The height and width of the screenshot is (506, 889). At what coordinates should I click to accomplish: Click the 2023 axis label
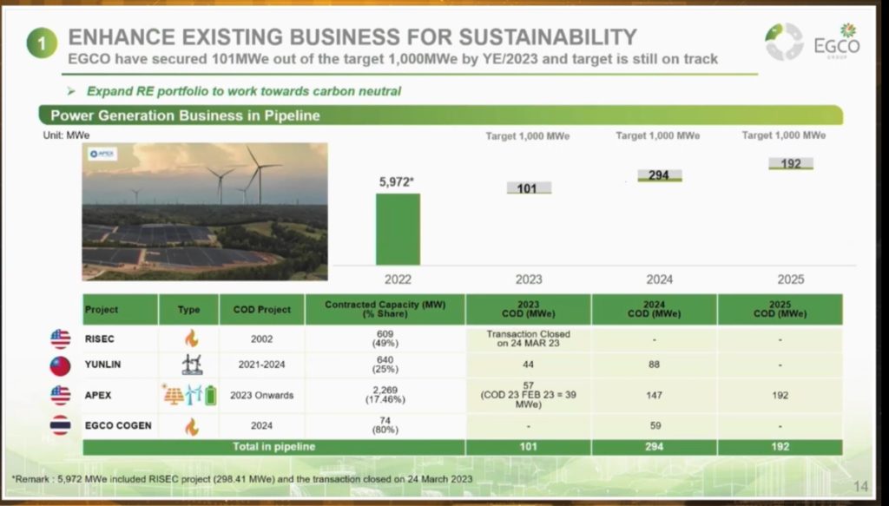coord(529,279)
